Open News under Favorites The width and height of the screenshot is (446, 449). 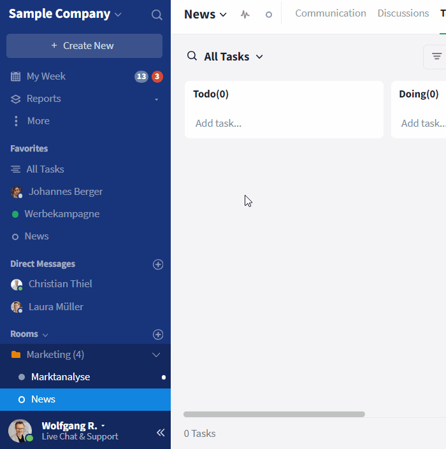tap(37, 236)
